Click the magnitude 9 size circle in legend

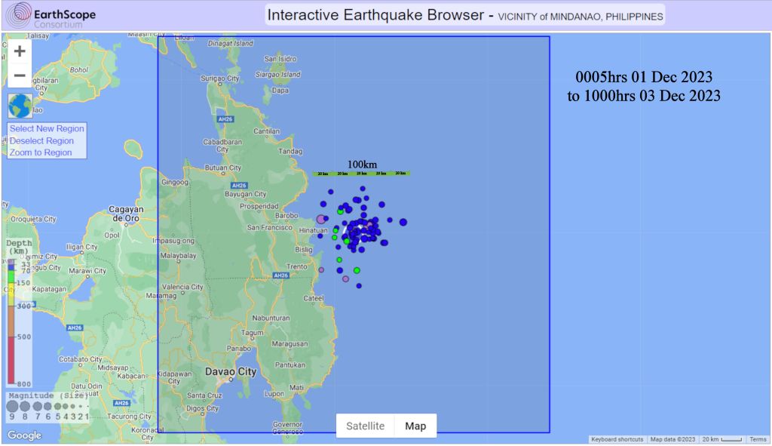12,407
